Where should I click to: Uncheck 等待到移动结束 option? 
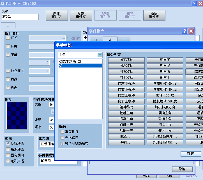(62, 143)
